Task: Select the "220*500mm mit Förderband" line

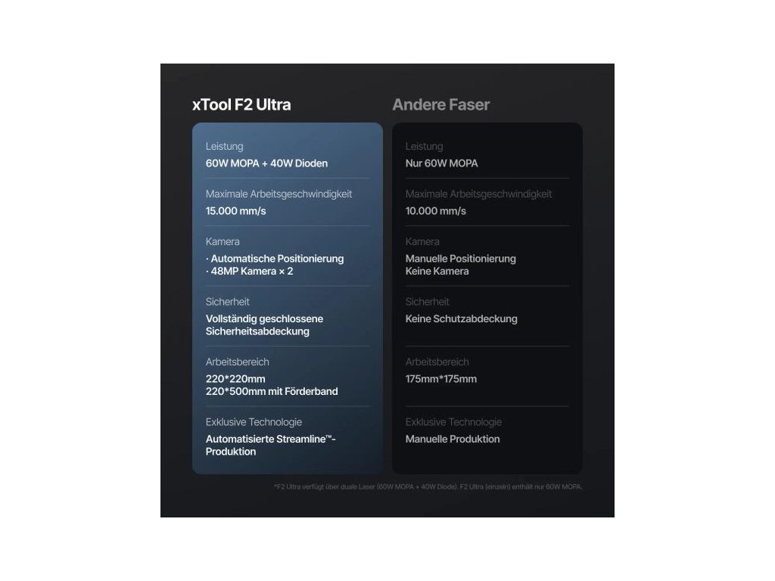Action: [272, 391]
